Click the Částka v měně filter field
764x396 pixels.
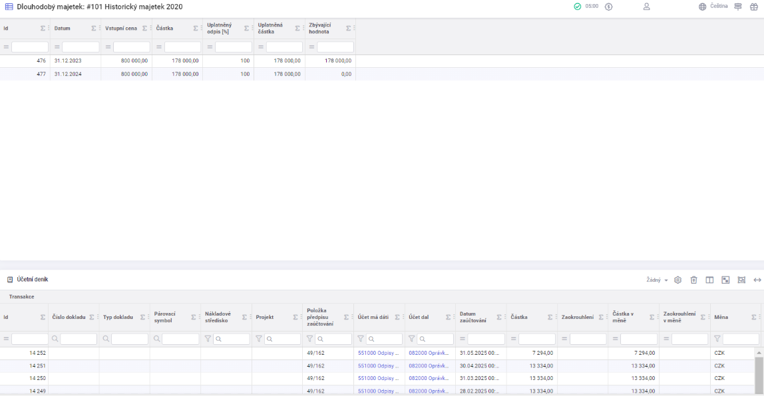[x=639, y=339]
